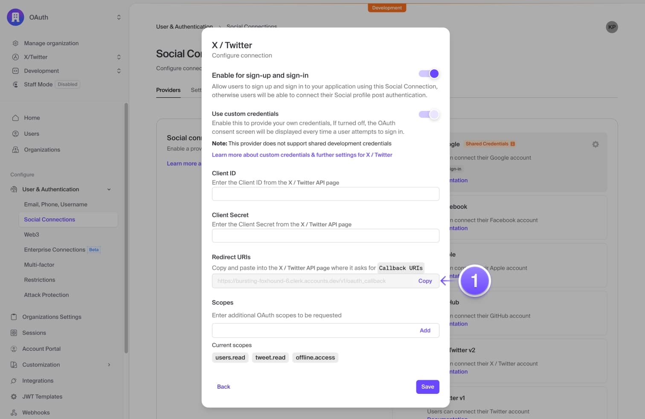Screen dimensions: 645x419
Task: Expand the Customization section chevron
Action: coord(109,364)
